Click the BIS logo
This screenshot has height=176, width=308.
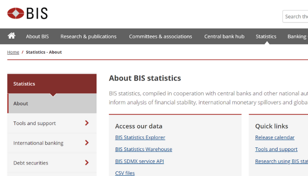click(x=27, y=13)
